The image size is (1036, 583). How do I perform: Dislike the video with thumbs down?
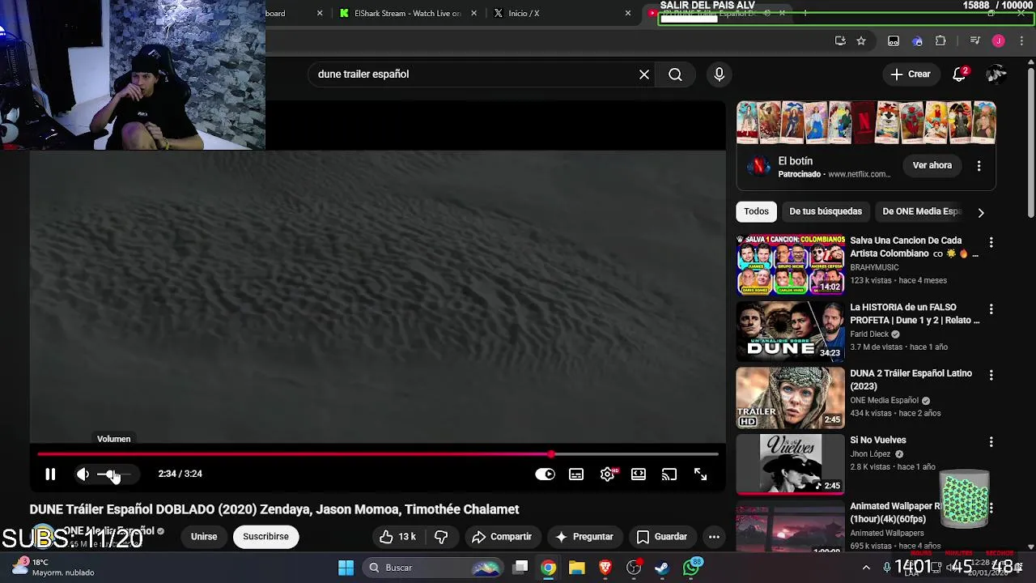[x=441, y=537]
